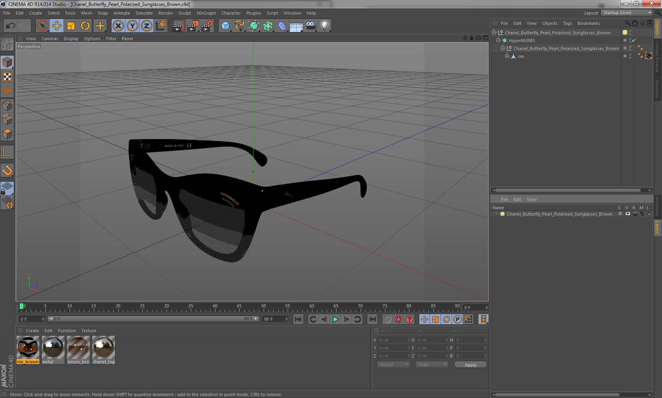662x398 pixels.
Task: Open Edit Render Settings
Action: (207, 26)
